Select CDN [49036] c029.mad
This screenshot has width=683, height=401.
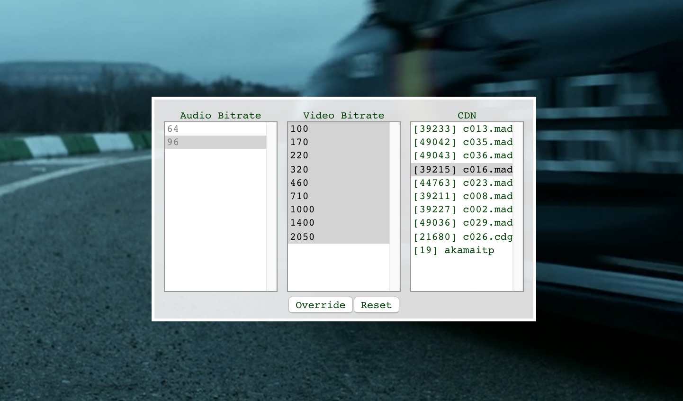pos(462,223)
